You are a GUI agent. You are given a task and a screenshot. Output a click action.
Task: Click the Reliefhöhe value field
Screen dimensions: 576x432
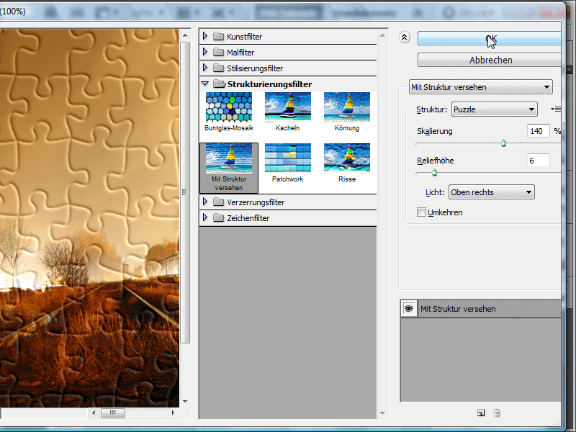point(538,161)
